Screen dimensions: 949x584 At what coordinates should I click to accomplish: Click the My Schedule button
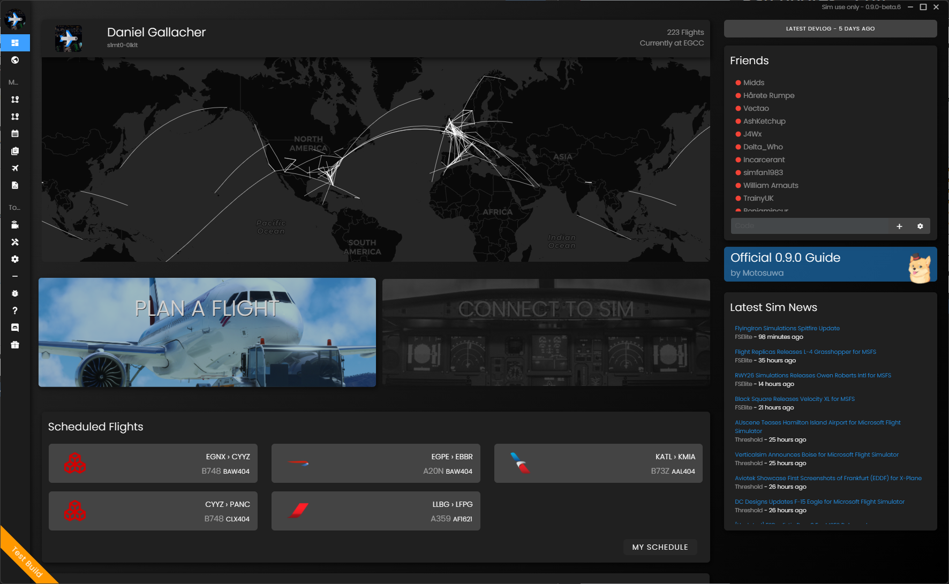(x=660, y=547)
